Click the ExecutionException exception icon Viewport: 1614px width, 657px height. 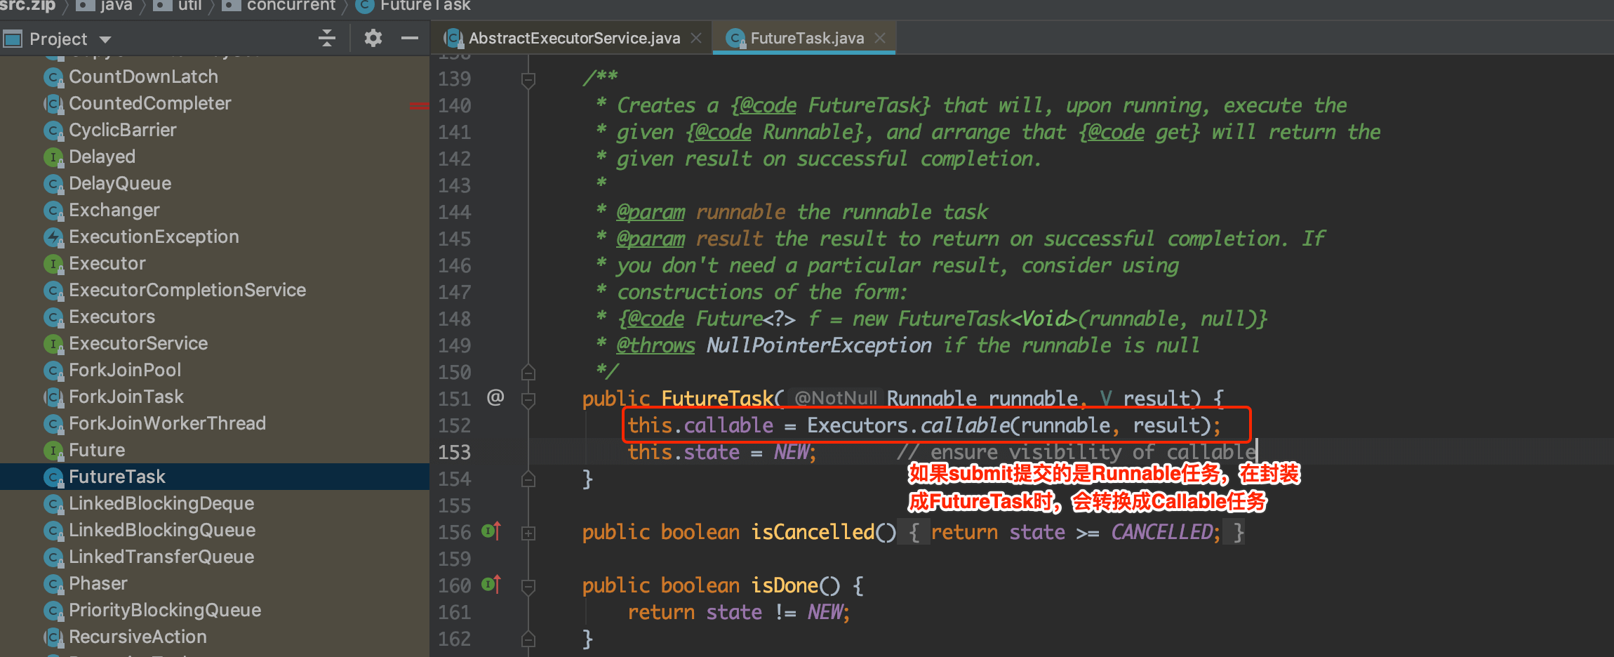[x=53, y=237]
